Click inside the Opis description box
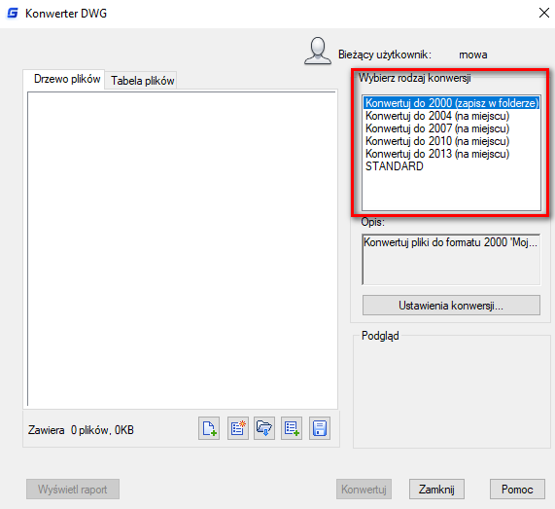Screen dimensions: 555x509 (x=451, y=259)
